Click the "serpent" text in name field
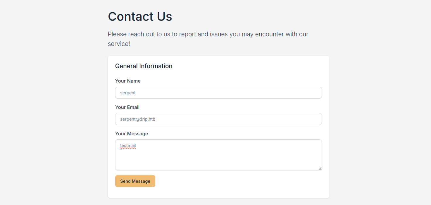The image size is (431, 205). click(x=128, y=93)
